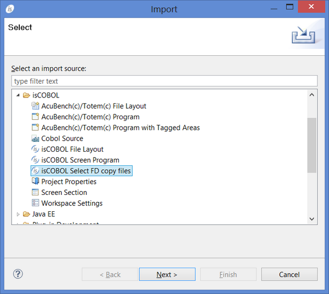This screenshot has height=294, width=329.
Task: Collapse the isCOBOL folder tree node
Action: (18, 95)
